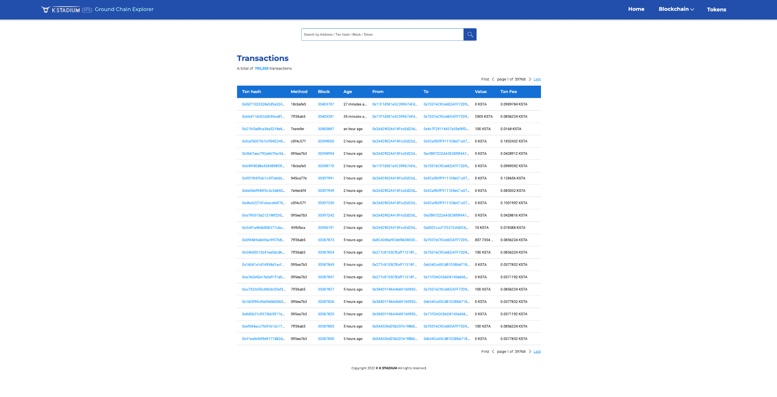Jump to Last page at top
The height and width of the screenshot is (397, 777).
point(537,79)
